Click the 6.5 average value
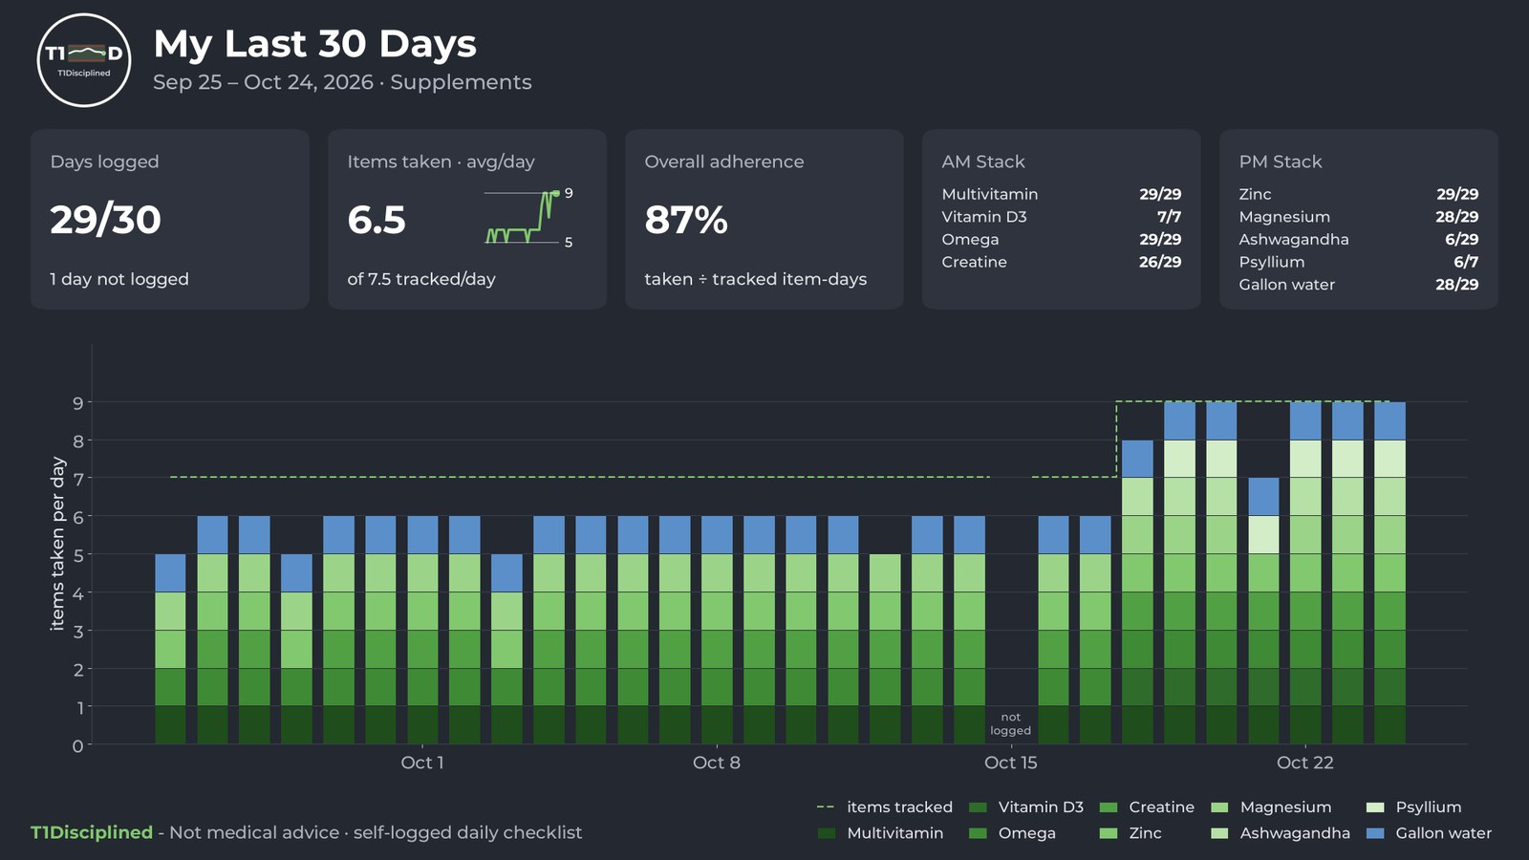 [x=377, y=220]
